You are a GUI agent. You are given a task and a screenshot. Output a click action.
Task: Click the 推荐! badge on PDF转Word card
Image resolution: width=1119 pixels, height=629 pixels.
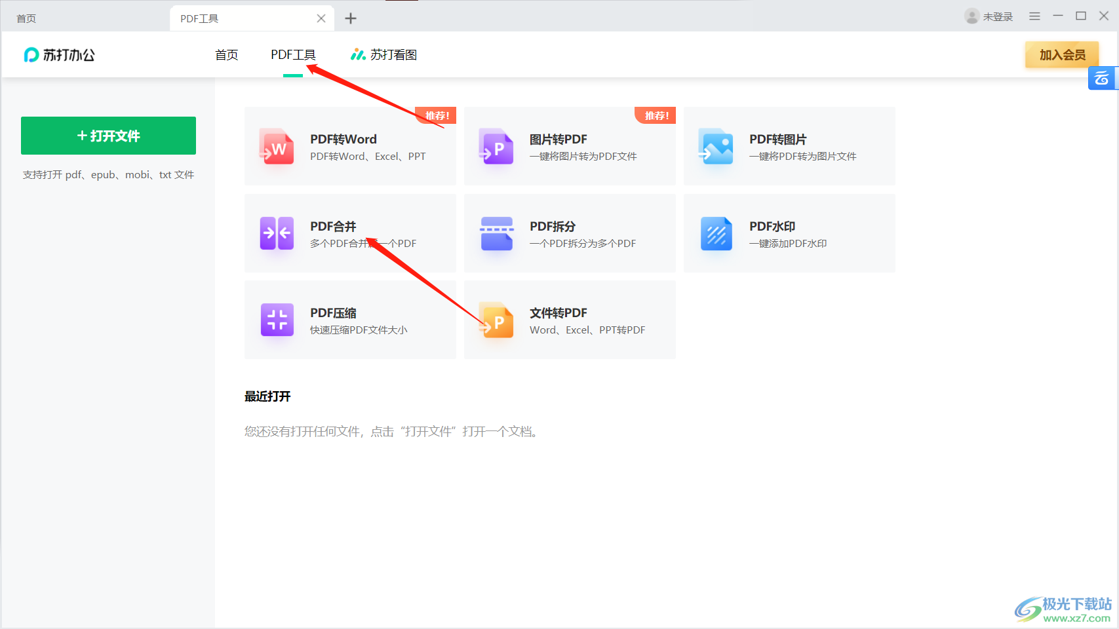(436, 115)
